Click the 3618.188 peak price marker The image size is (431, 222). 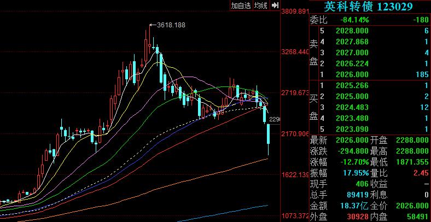(x=171, y=25)
